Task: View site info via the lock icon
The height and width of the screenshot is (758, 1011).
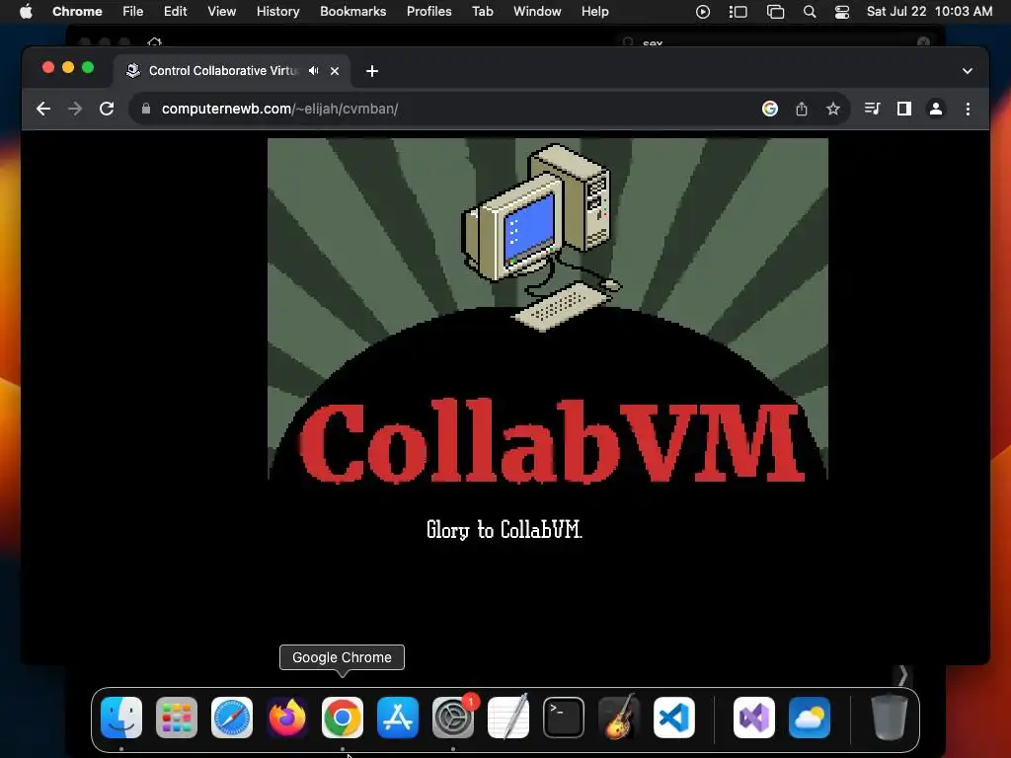Action: click(x=146, y=109)
